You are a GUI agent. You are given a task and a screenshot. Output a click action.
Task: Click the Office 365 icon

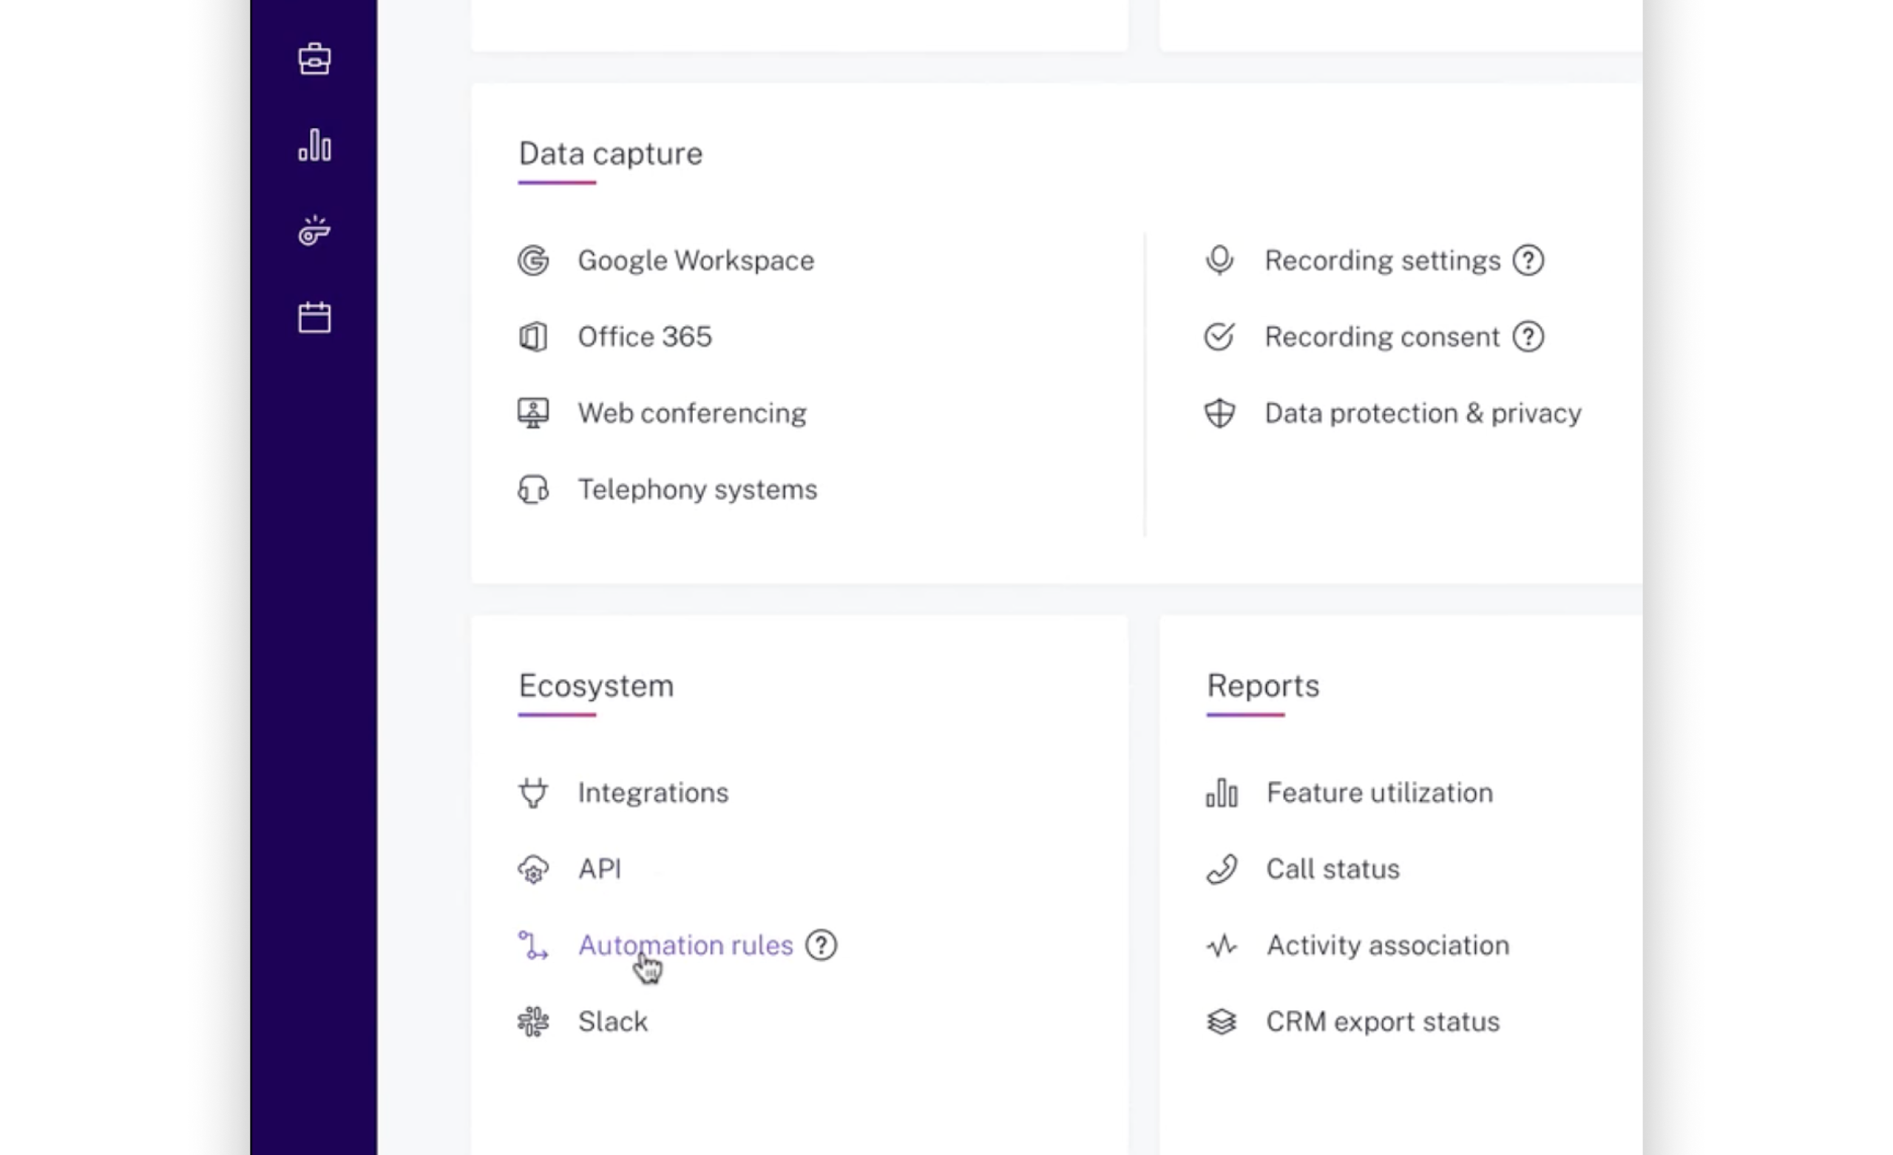[533, 336]
